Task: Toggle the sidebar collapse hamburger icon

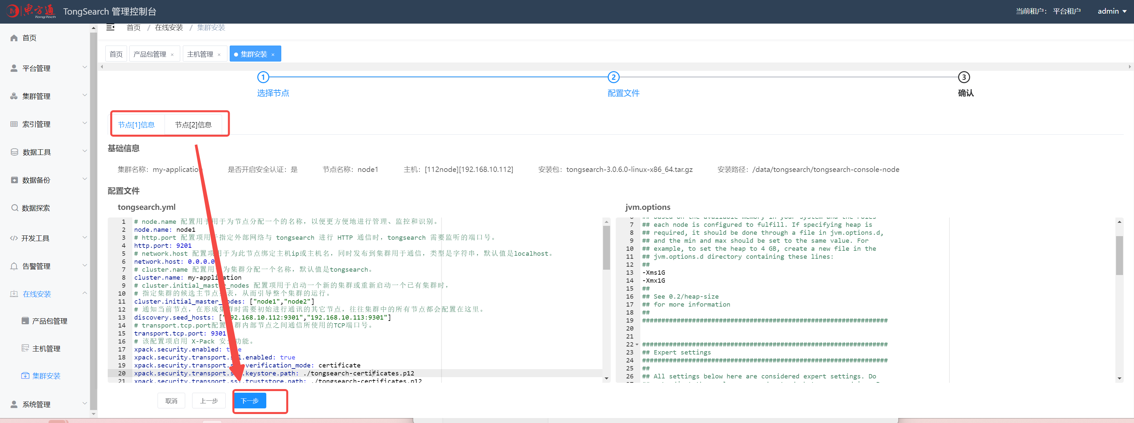Action: tap(110, 27)
